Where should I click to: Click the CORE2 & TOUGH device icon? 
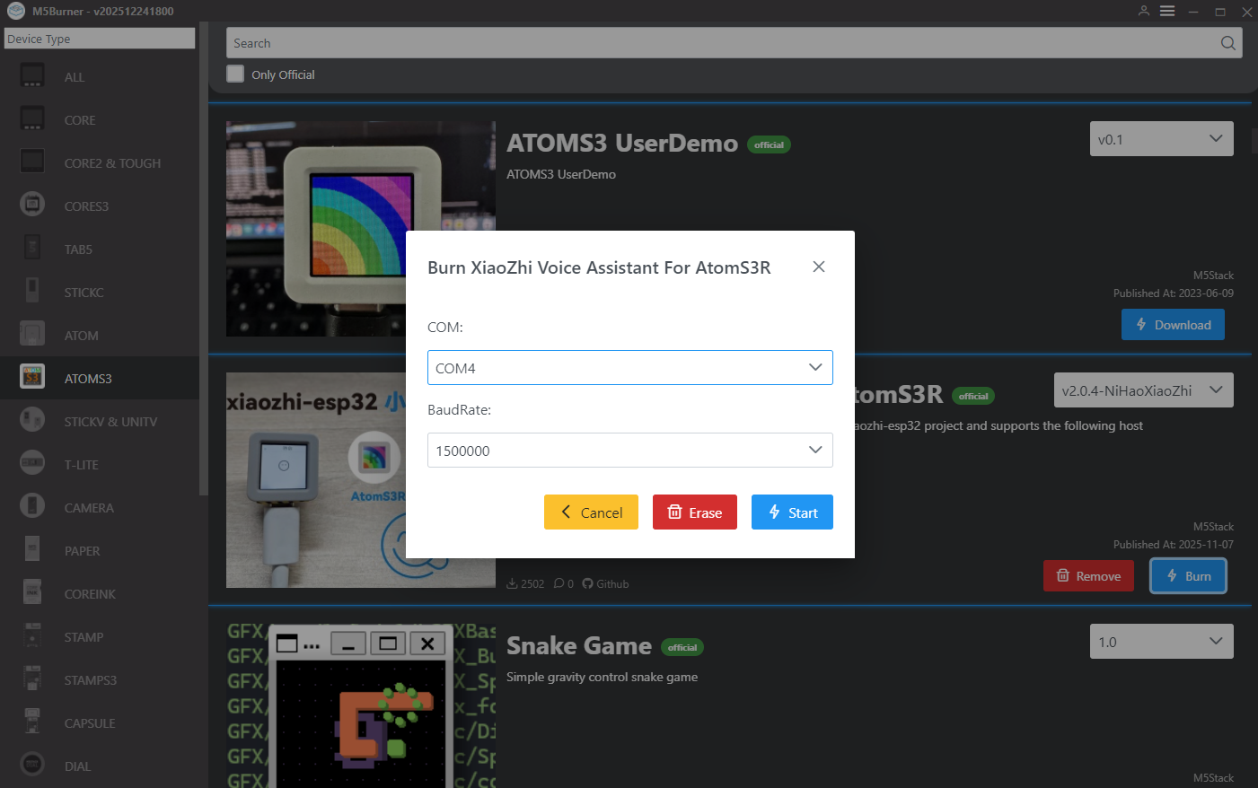[x=32, y=162]
